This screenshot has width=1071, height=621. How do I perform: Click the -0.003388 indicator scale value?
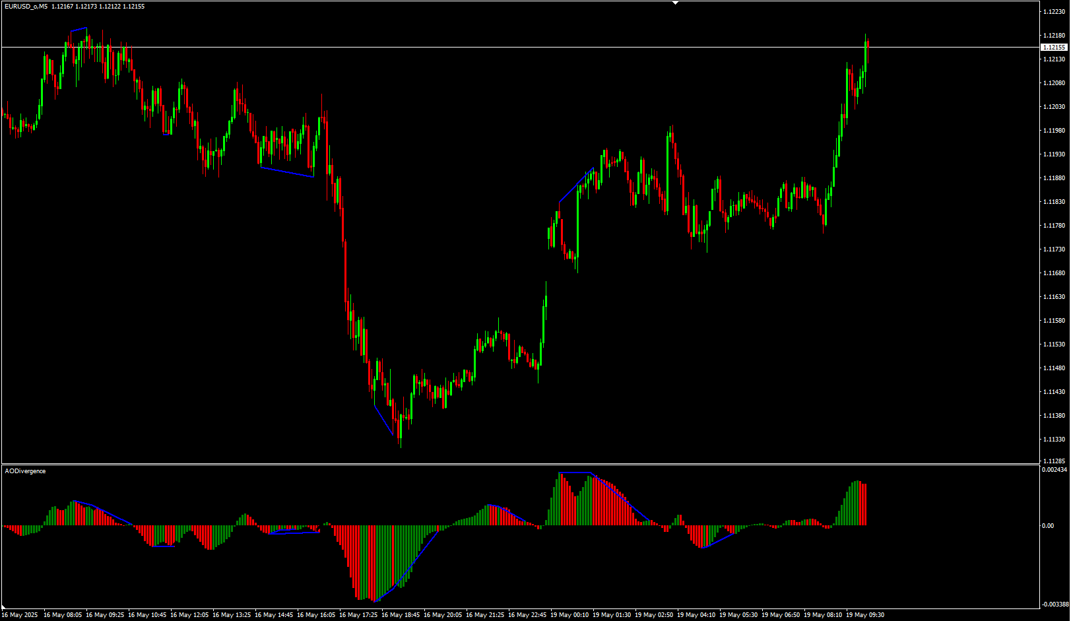[x=1055, y=605]
